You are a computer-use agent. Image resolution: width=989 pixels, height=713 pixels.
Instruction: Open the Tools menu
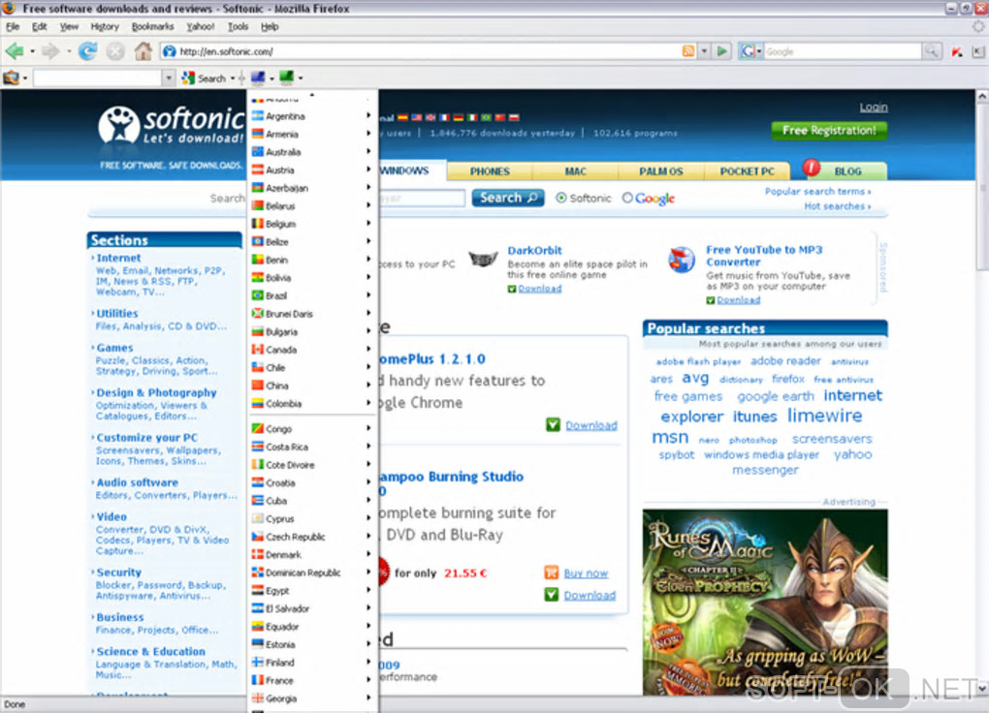[x=238, y=26]
